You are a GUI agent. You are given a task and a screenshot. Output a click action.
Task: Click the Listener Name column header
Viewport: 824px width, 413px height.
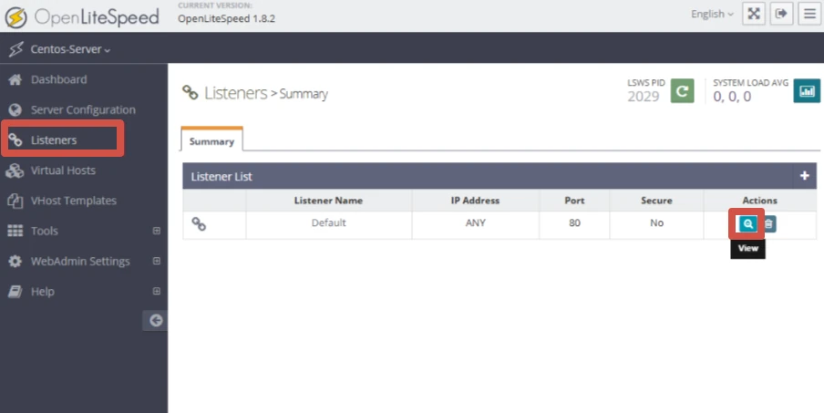coord(328,201)
